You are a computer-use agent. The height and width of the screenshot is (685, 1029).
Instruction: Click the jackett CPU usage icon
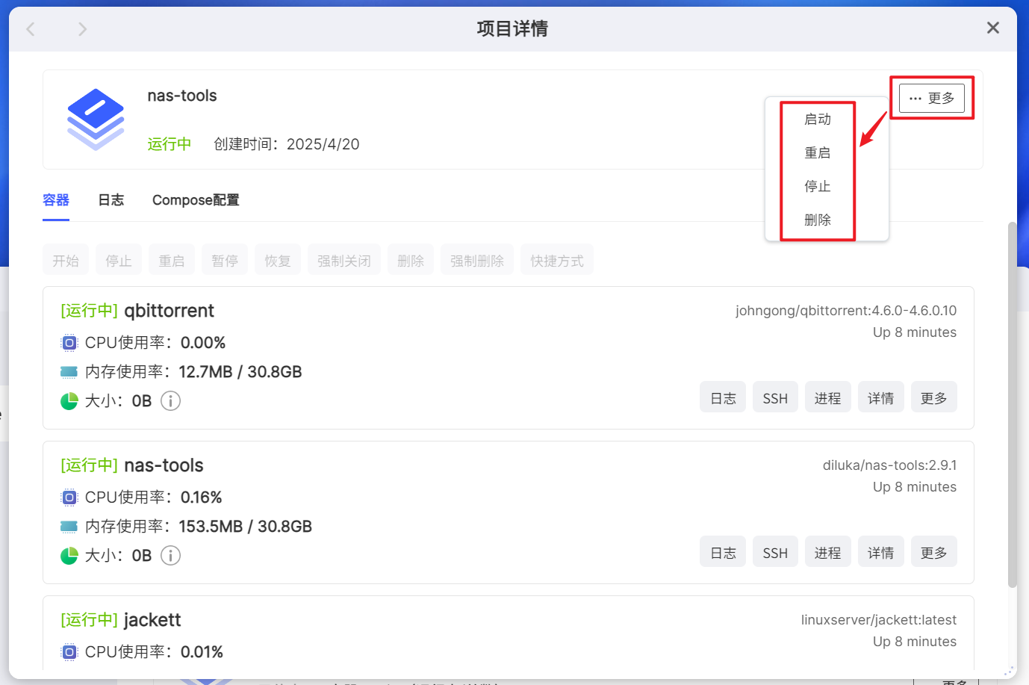[x=69, y=652]
